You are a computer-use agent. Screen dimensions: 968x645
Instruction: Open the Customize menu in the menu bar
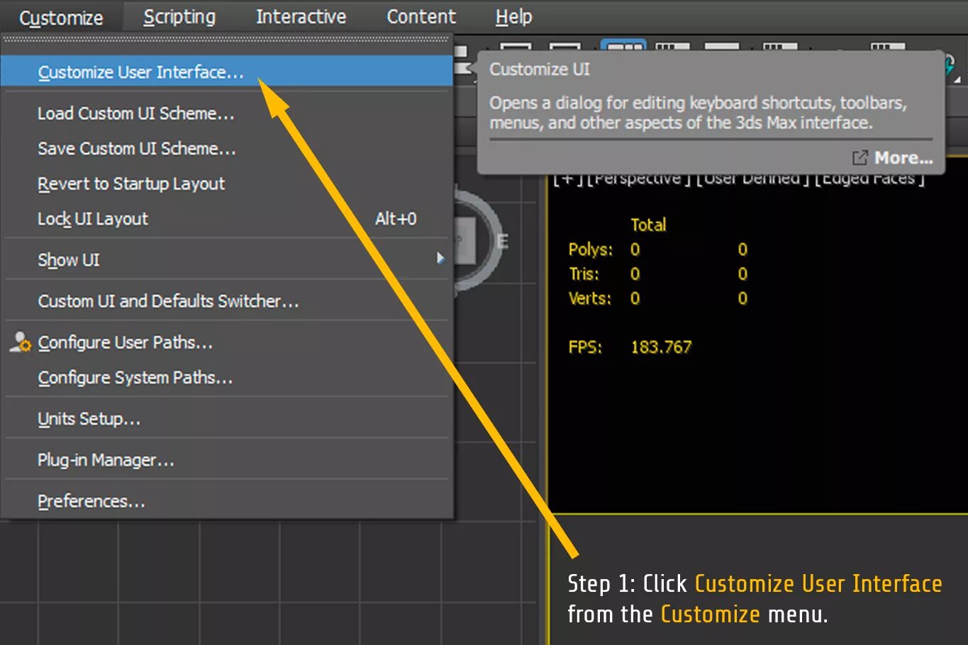pos(61,18)
